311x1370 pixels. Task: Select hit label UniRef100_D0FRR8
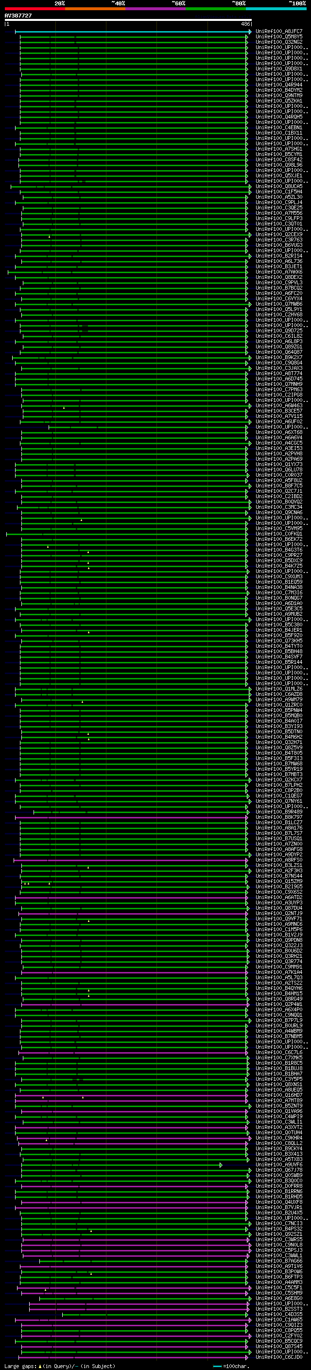pos(279,1186)
